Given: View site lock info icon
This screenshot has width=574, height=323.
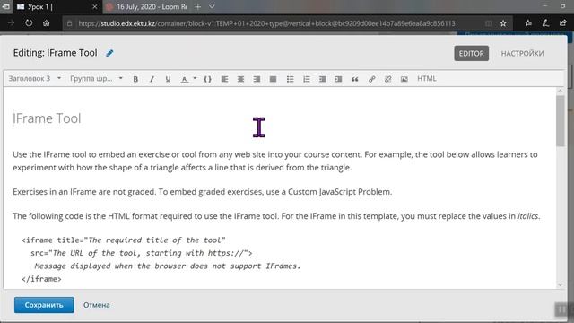Looking at the screenshot, I should point(69,23).
